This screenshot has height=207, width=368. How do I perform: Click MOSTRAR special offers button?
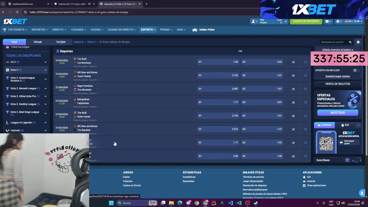click(338, 113)
